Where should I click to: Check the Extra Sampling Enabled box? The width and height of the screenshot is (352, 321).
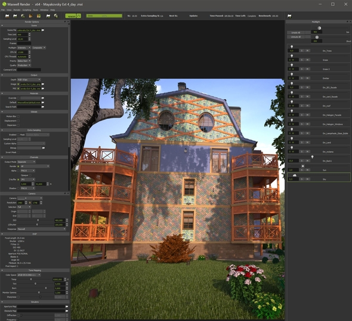(18, 135)
